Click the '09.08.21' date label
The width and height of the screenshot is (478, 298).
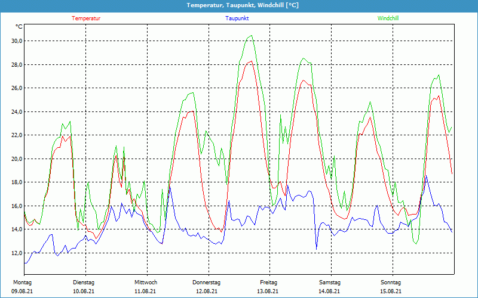(x=22, y=291)
